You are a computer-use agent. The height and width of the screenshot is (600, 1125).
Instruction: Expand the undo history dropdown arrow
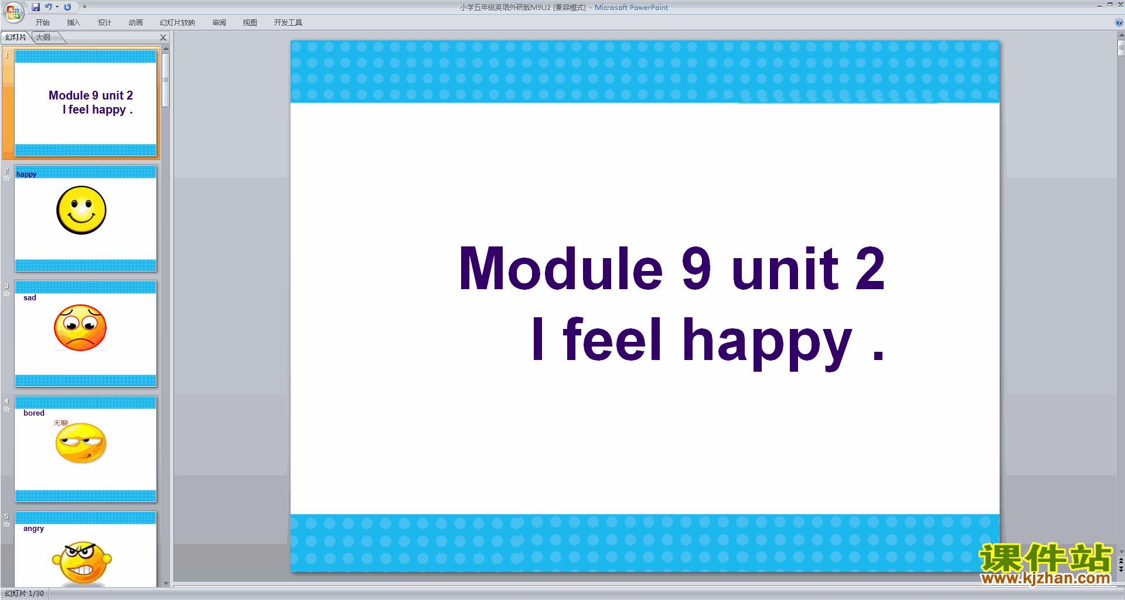click(x=57, y=7)
